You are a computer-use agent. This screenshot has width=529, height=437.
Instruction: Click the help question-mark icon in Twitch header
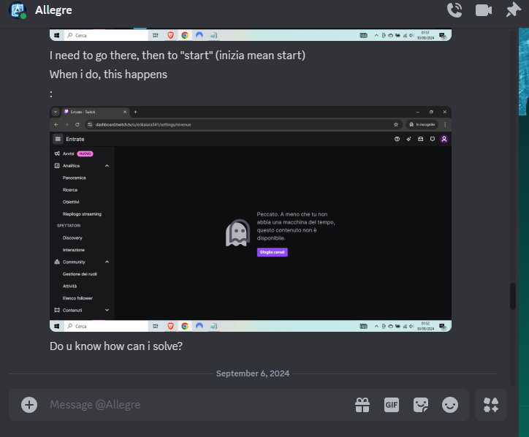tap(397, 139)
